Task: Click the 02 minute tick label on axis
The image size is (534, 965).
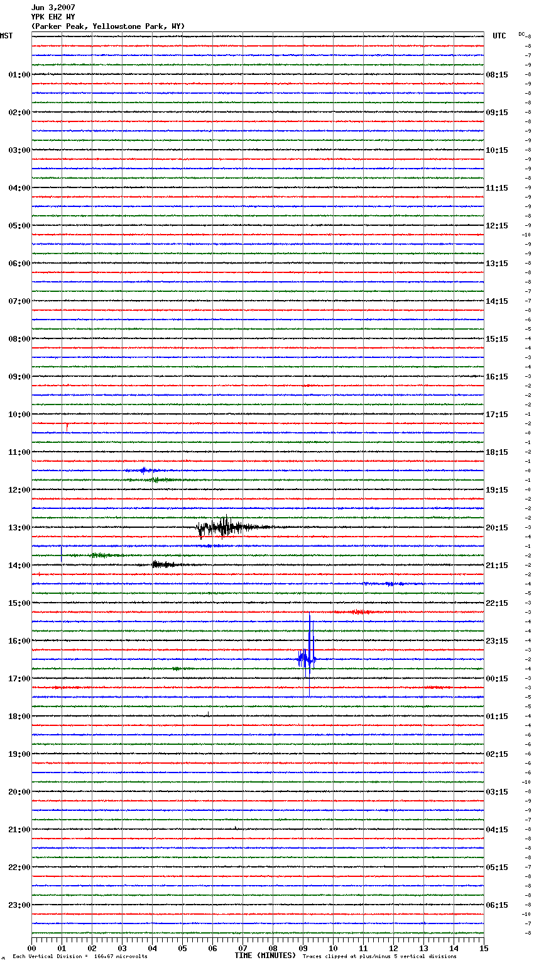Action: click(92, 948)
